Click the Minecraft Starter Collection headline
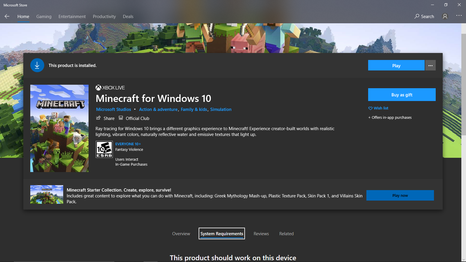Viewport: 466px width, 262px height. pyautogui.click(x=119, y=190)
